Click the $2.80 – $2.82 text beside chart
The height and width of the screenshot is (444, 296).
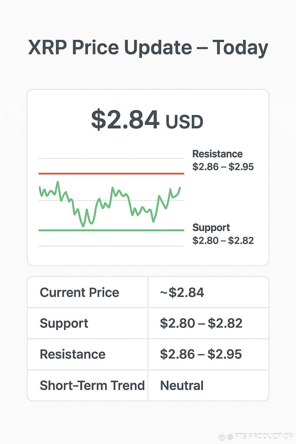(x=223, y=240)
